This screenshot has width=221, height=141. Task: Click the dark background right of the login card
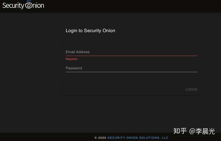211,69
